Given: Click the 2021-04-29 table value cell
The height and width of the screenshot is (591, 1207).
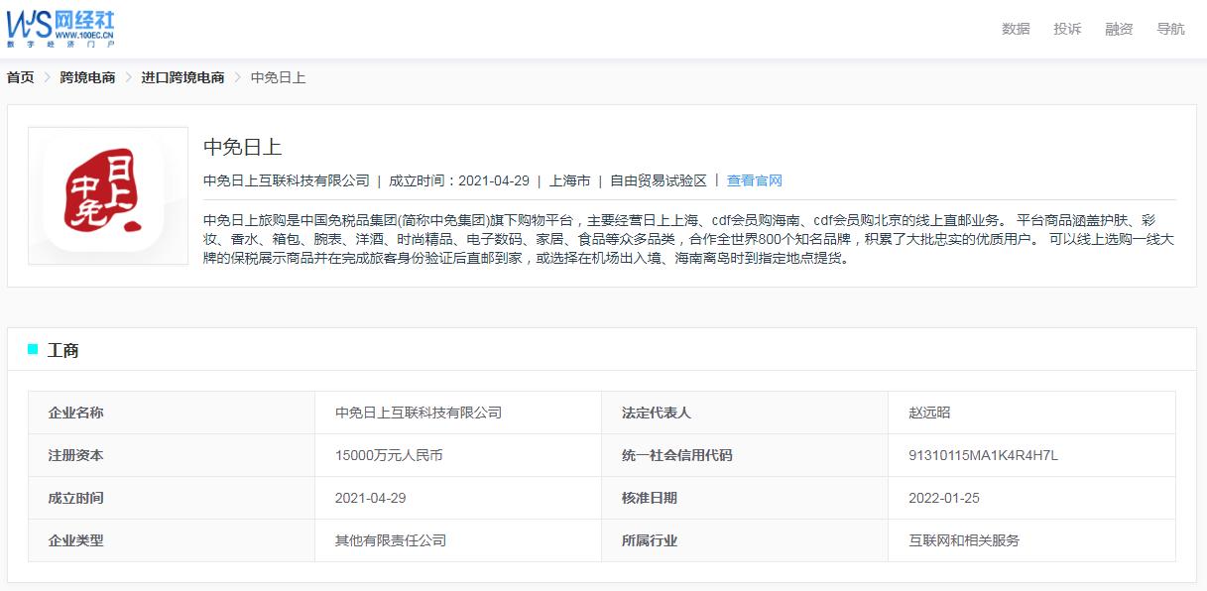Looking at the screenshot, I should pyautogui.click(x=458, y=498).
